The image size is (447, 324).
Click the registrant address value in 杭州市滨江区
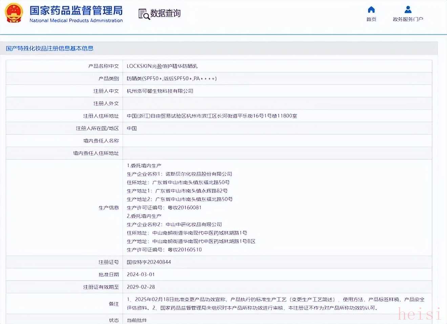tap(212, 116)
